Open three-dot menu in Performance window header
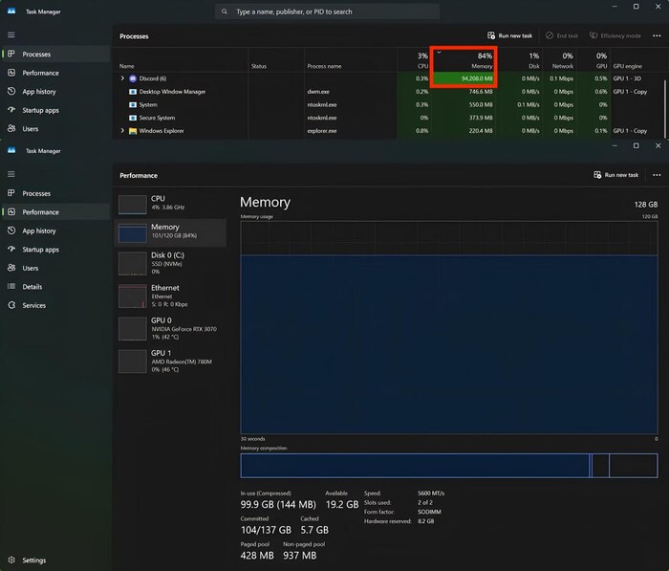 (x=657, y=175)
